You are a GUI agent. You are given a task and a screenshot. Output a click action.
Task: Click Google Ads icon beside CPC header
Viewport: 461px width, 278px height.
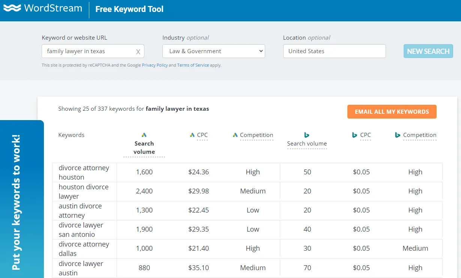[x=192, y=135]
